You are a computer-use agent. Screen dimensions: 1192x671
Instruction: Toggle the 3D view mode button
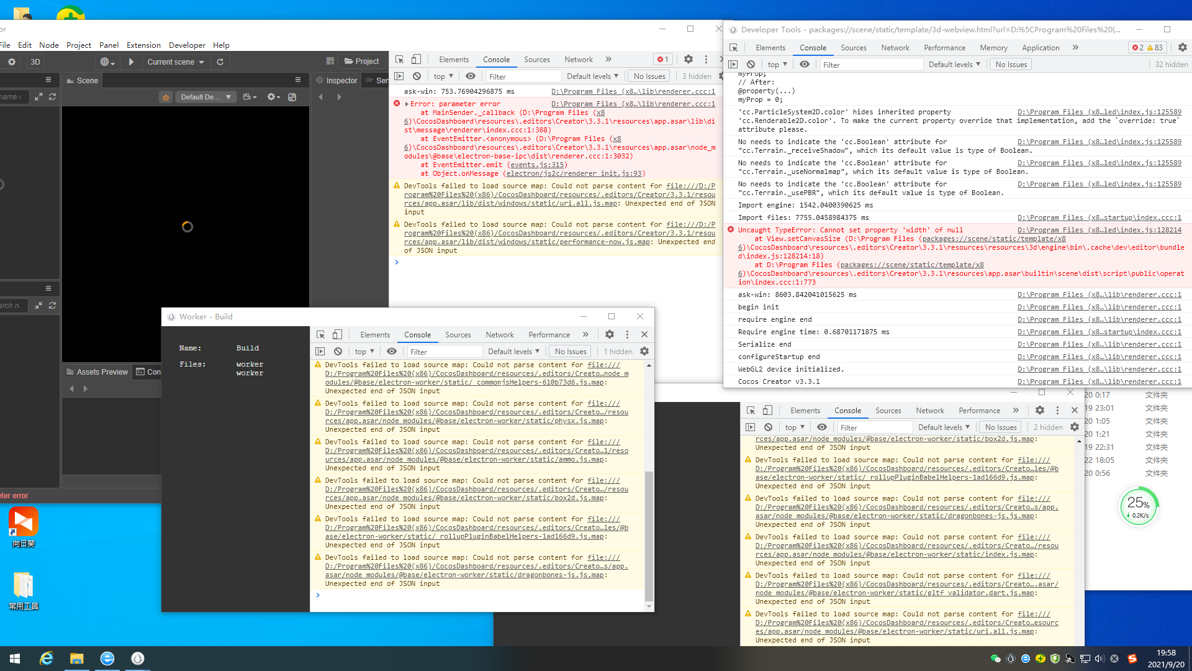pyautogui.click(x=35, y=62)
